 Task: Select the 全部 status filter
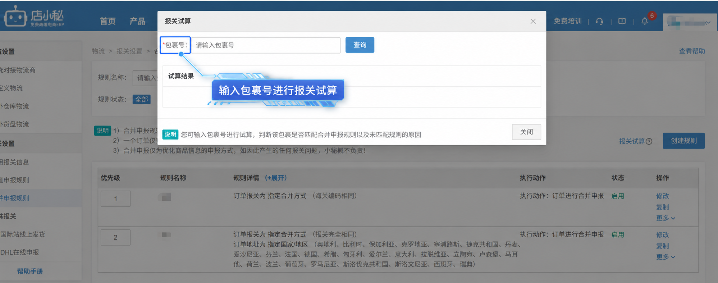[141, 99]
